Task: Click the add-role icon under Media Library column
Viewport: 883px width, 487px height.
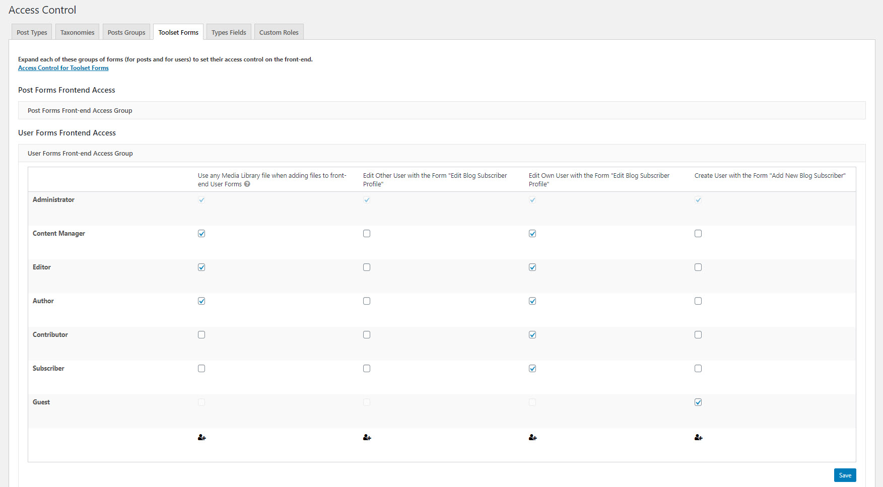Action: click(x=201, y=437)
